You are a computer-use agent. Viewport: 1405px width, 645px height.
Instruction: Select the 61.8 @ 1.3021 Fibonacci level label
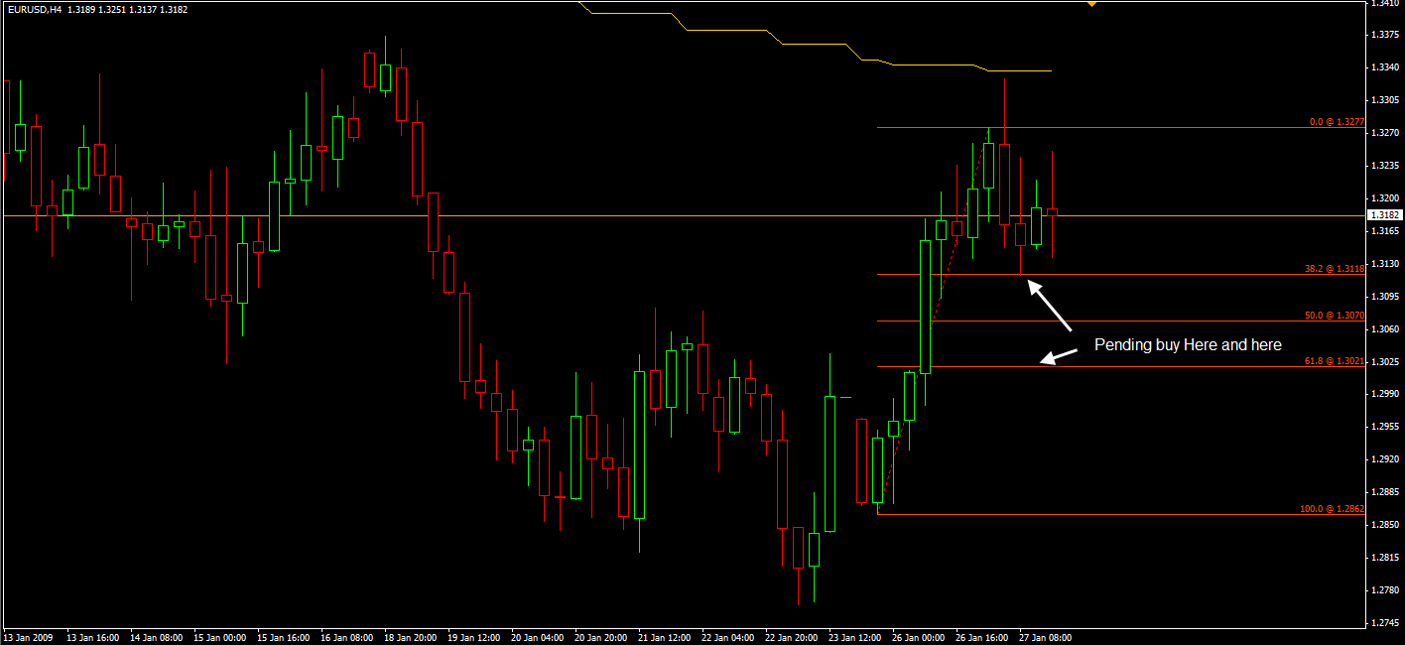1336,362
